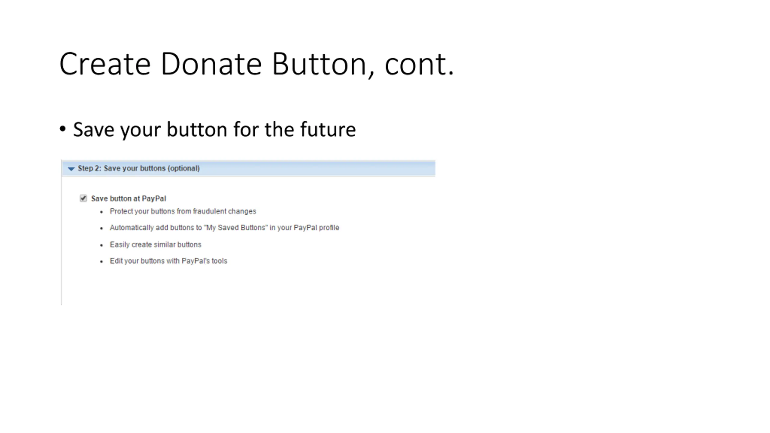770x433 pixels.
Task: Click the slide title Create Donate Button, cont.
Action: tap(257, 64)
